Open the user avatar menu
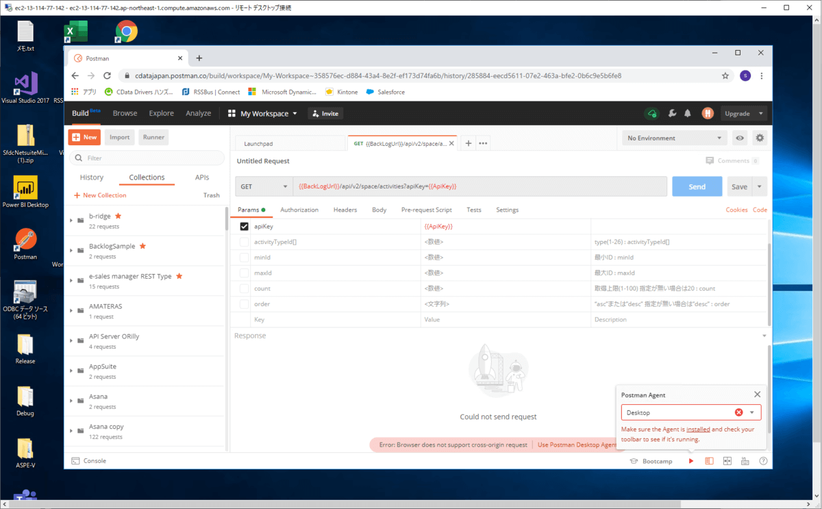Viewport: 822px width, 509px height. tap(708, 114)
